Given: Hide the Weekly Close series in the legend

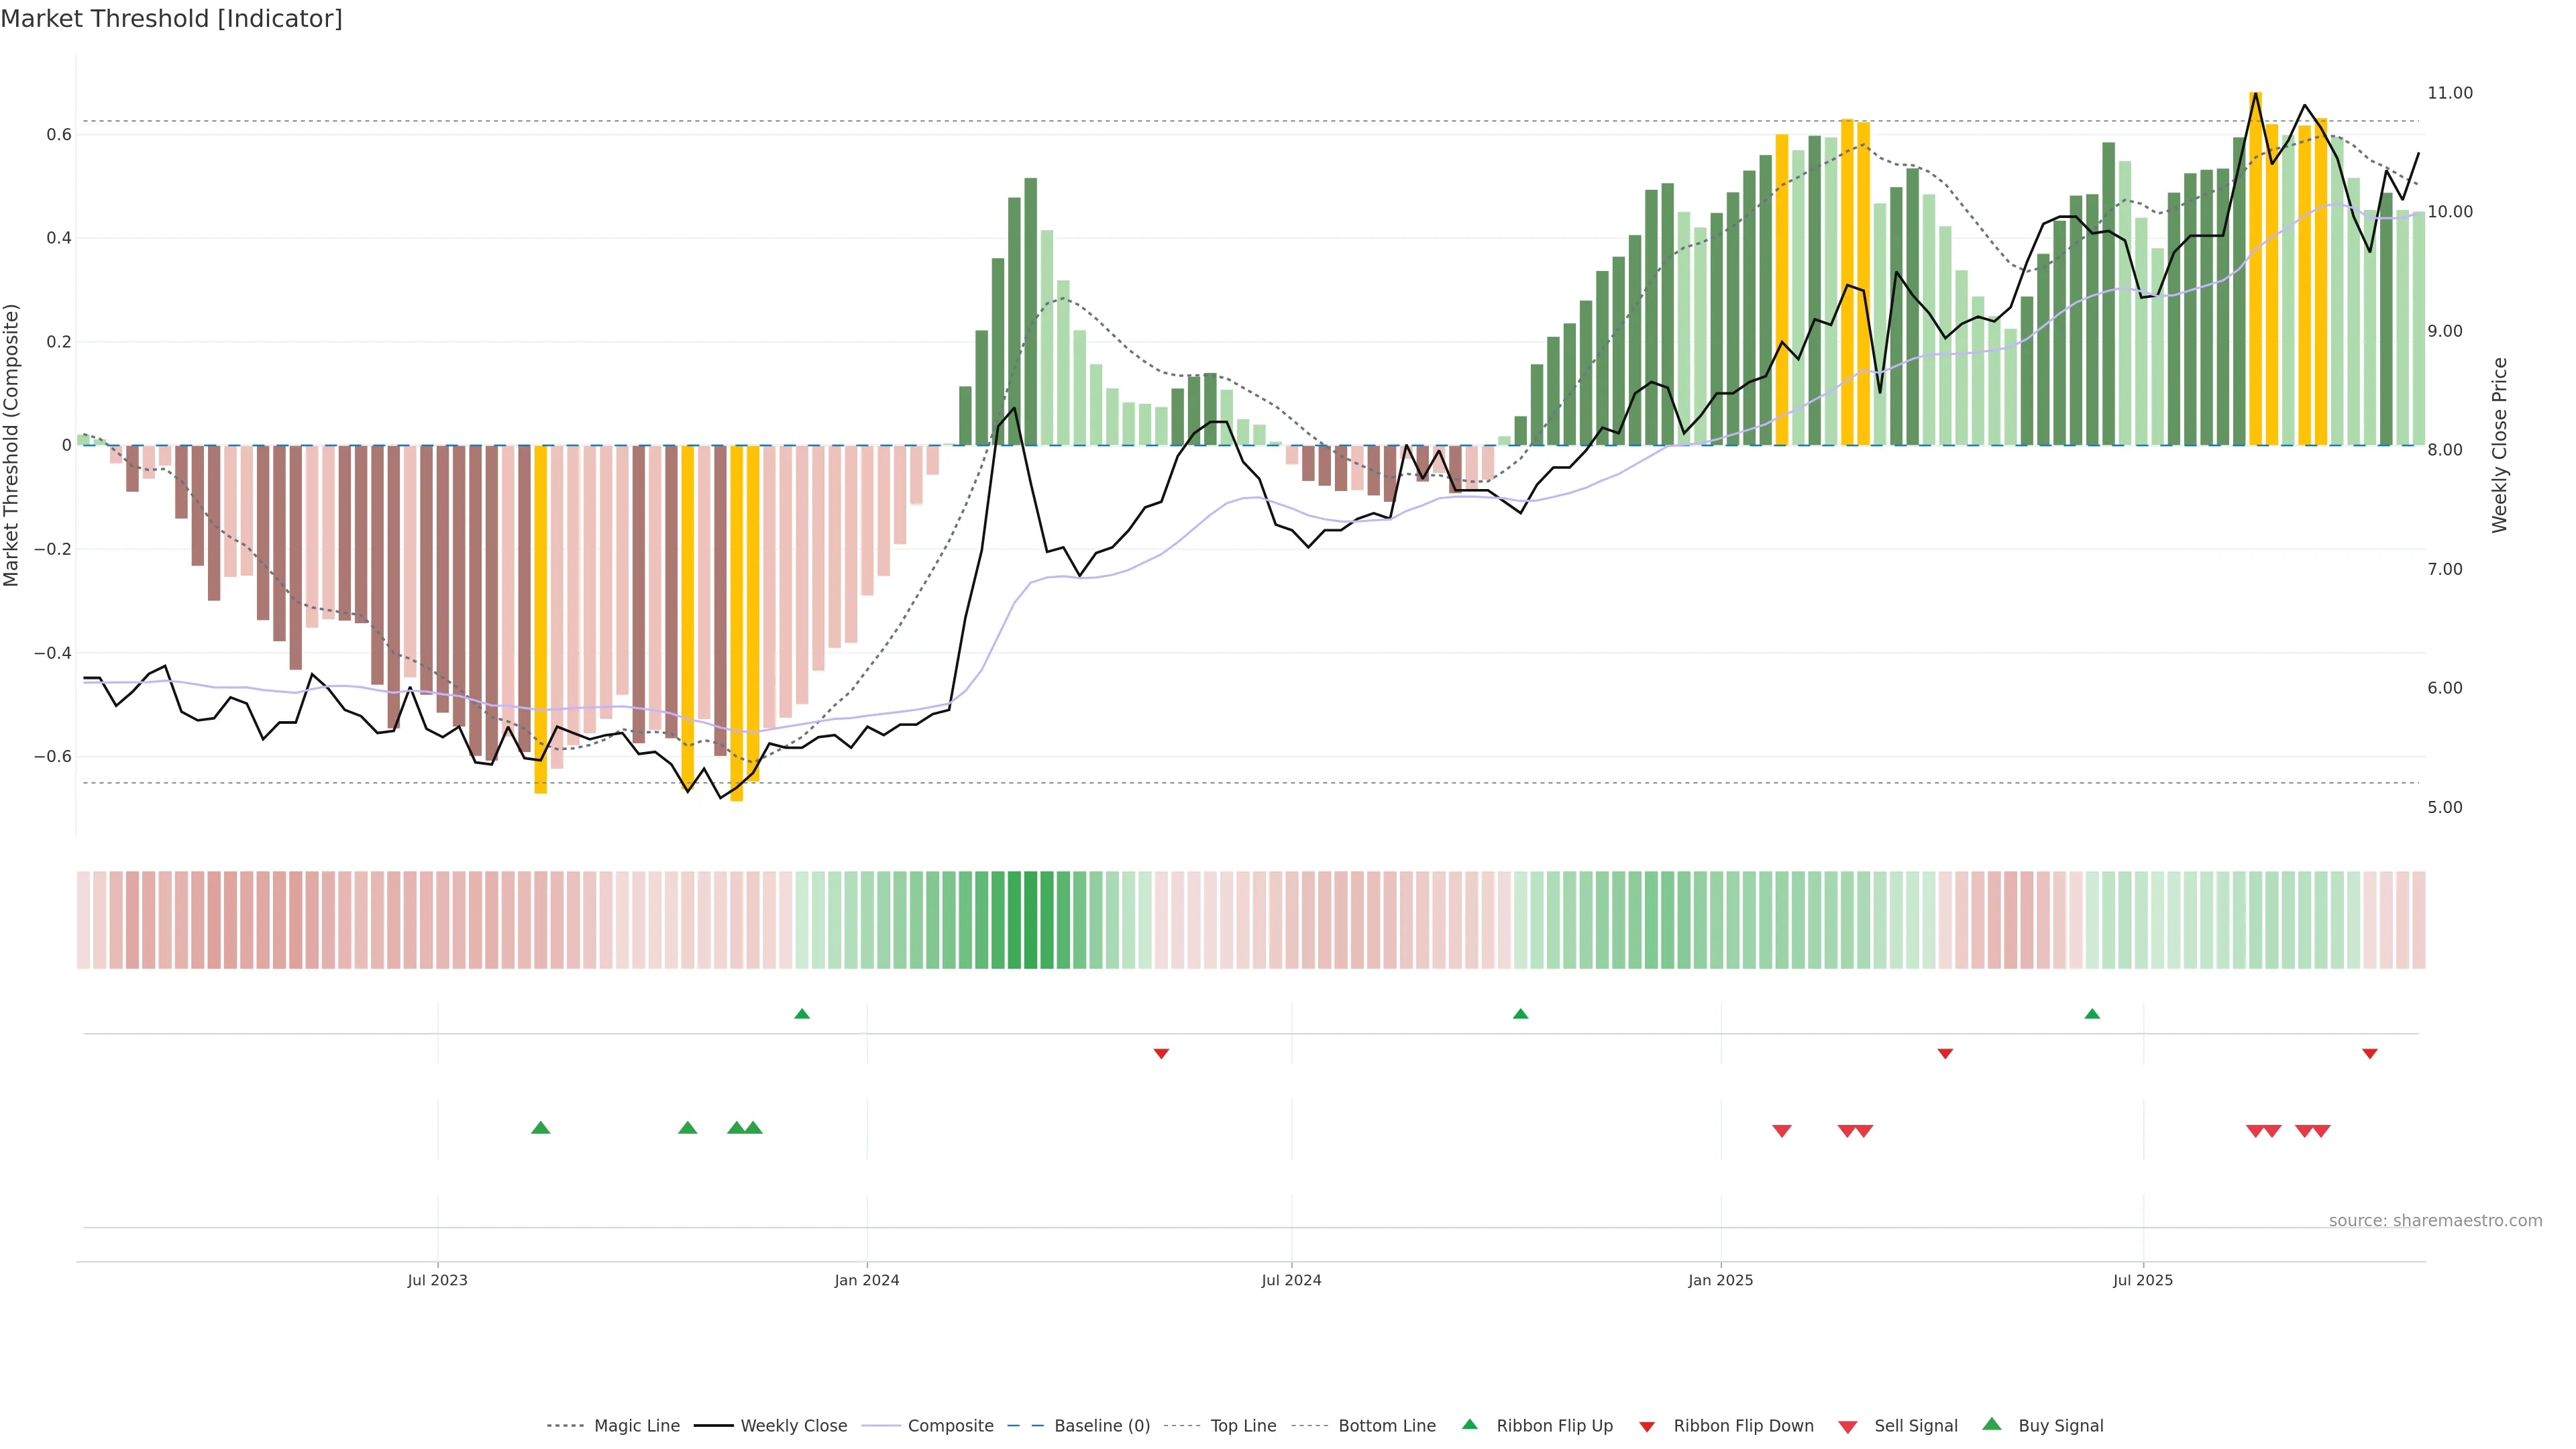Looking at the screenshot, I should (793, 1426).
